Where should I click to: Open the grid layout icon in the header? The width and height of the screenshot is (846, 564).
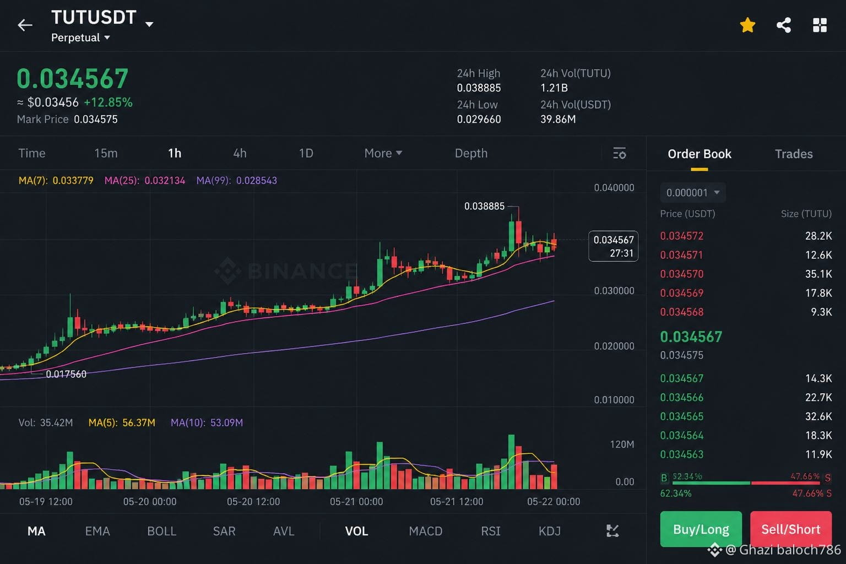pos(820,25)
